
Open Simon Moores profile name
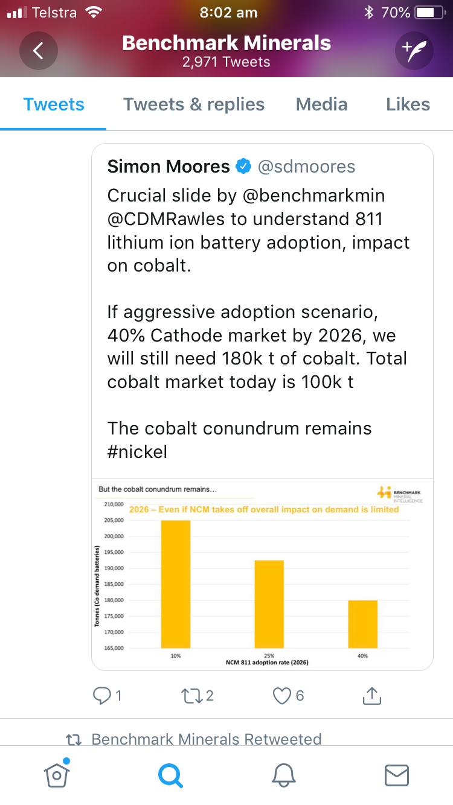(x=169, y=167)
